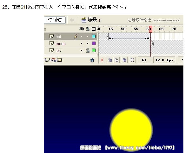This screenshot has width=185, height=153.
Task: Click the green outline color swatch of sky layer
Action: coord(94,50)
